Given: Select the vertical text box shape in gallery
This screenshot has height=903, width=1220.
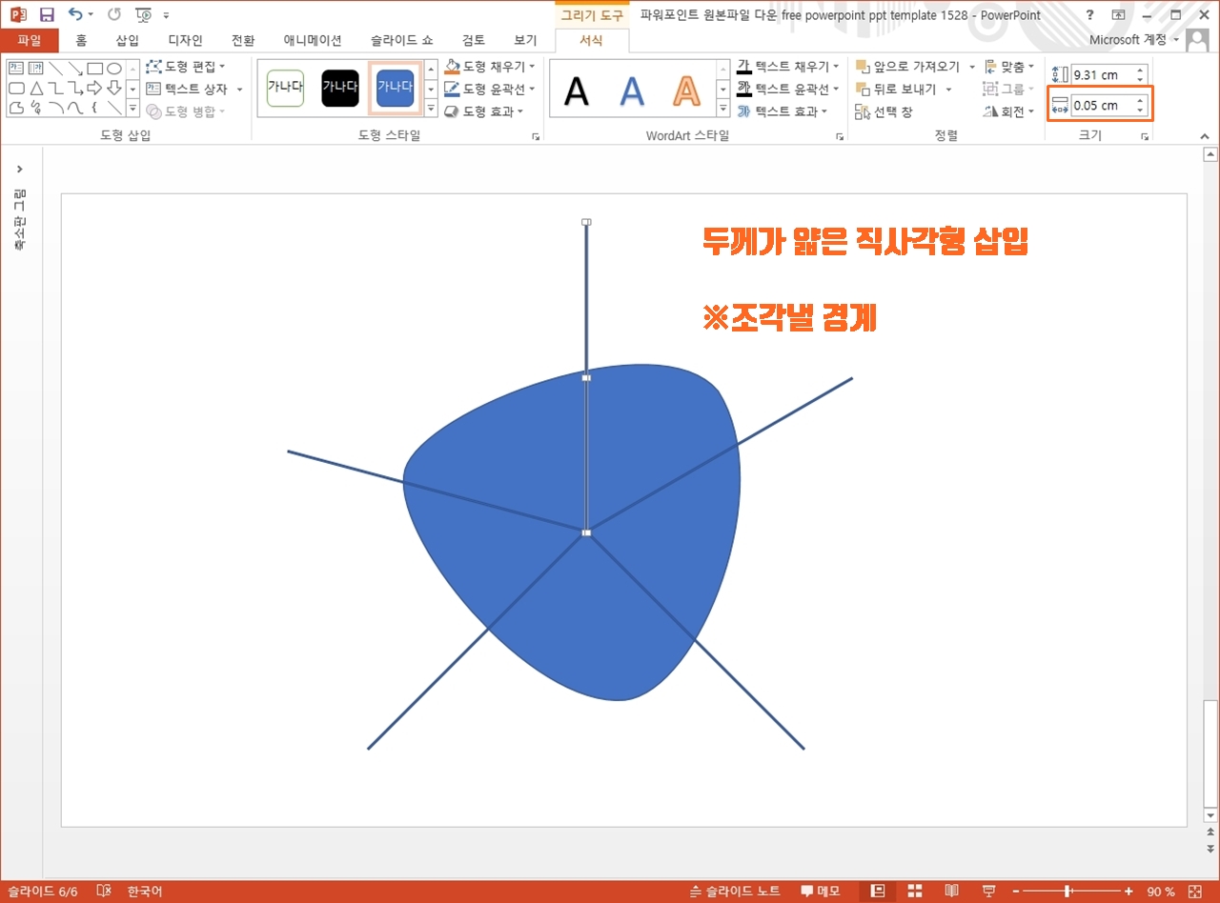Looking at the screenshot, I should click(x=36, y=68).
